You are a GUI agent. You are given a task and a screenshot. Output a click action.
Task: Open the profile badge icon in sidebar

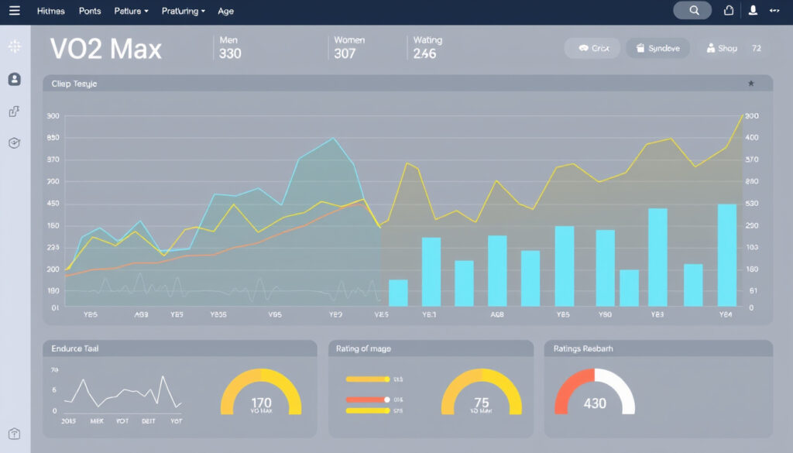pos(15,79)
